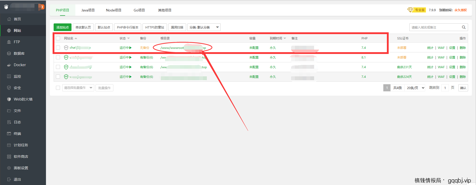Switch to the Node项目 tab
Viewport: 476px width, 185px height.
tap(114, 10)
